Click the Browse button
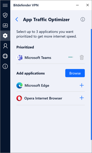Viewport: 92px width, 153px height. [x=75, y=73]
